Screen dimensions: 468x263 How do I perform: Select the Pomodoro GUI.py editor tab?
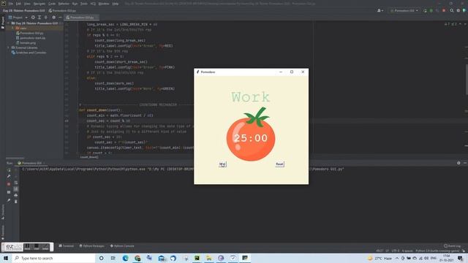pos(82,18)
